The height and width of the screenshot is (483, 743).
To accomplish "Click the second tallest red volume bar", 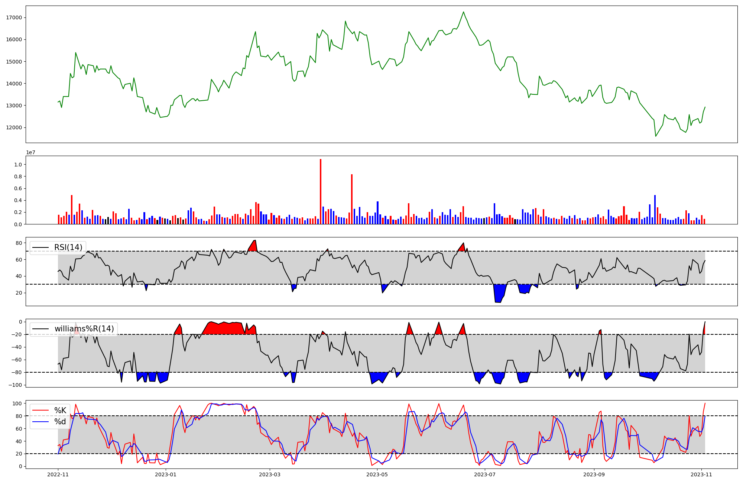I will (x=352, y=199).
